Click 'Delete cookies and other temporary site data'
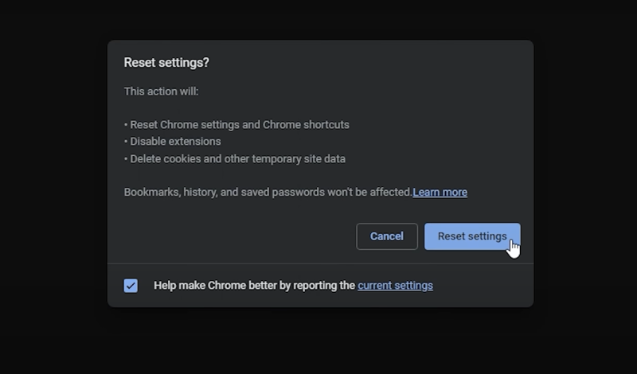 click(235, 159)
